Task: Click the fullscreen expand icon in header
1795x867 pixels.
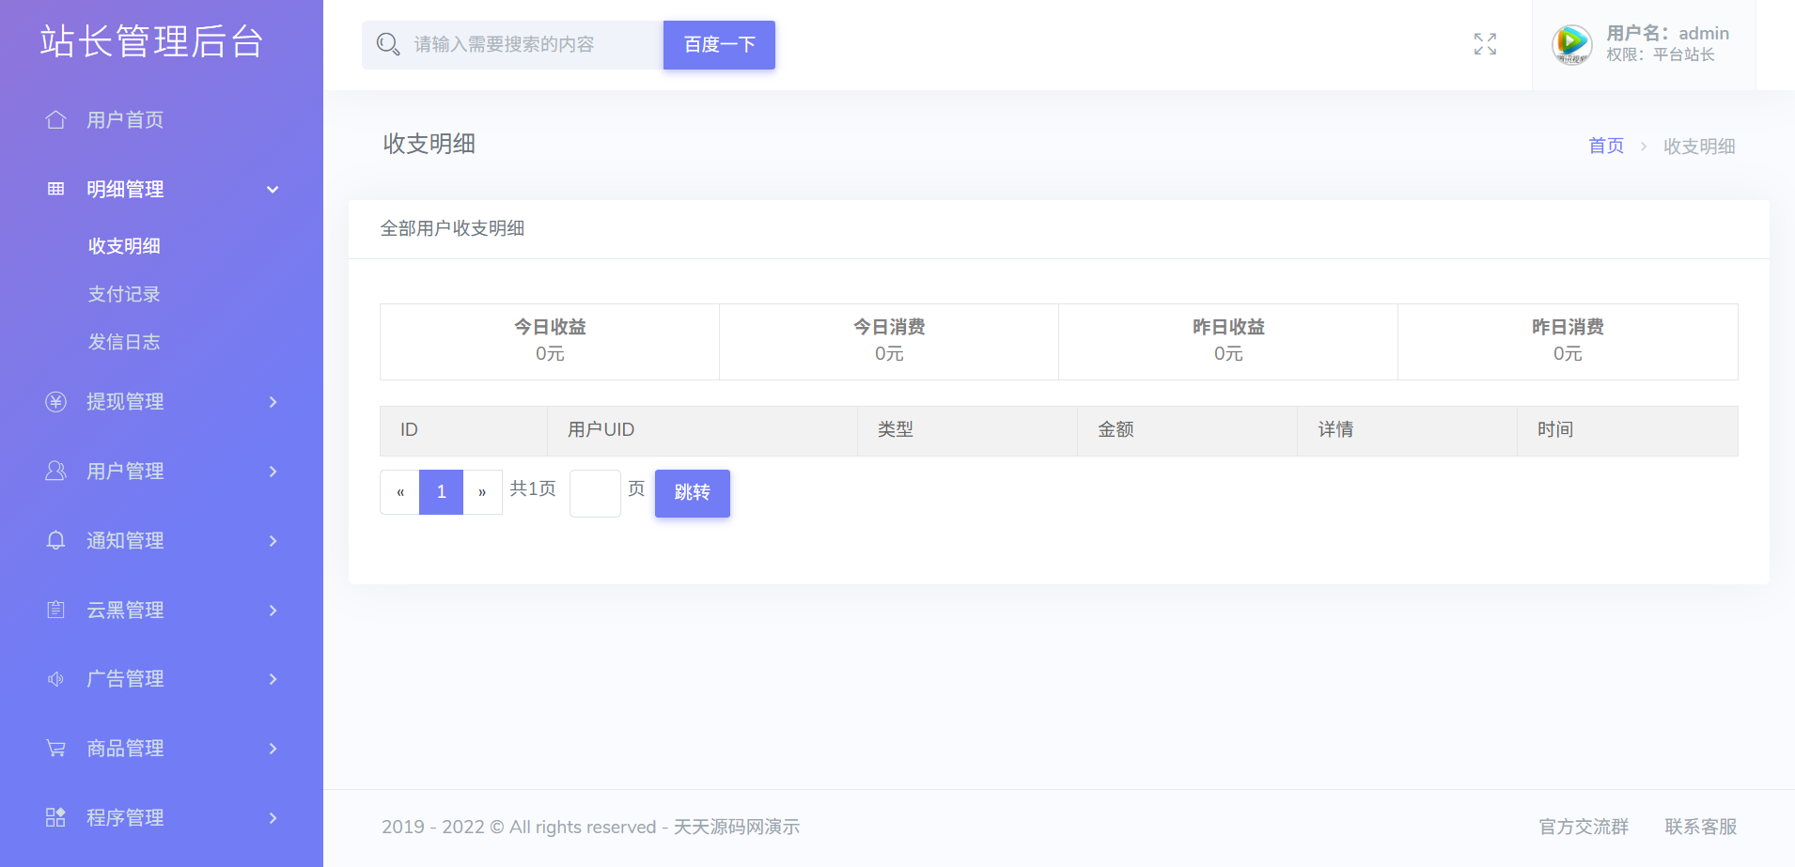Action: pyautogui.click(x=1485, y=44)
